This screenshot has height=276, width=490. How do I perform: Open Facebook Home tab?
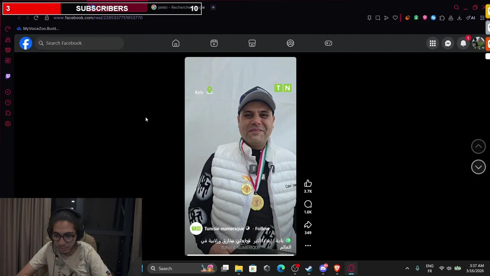click(x=176, y=43)
